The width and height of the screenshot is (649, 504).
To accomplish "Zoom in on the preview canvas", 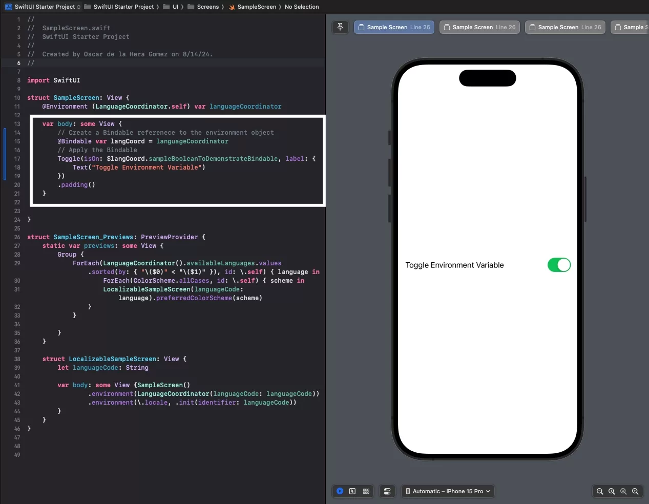I will click(635, 491).
